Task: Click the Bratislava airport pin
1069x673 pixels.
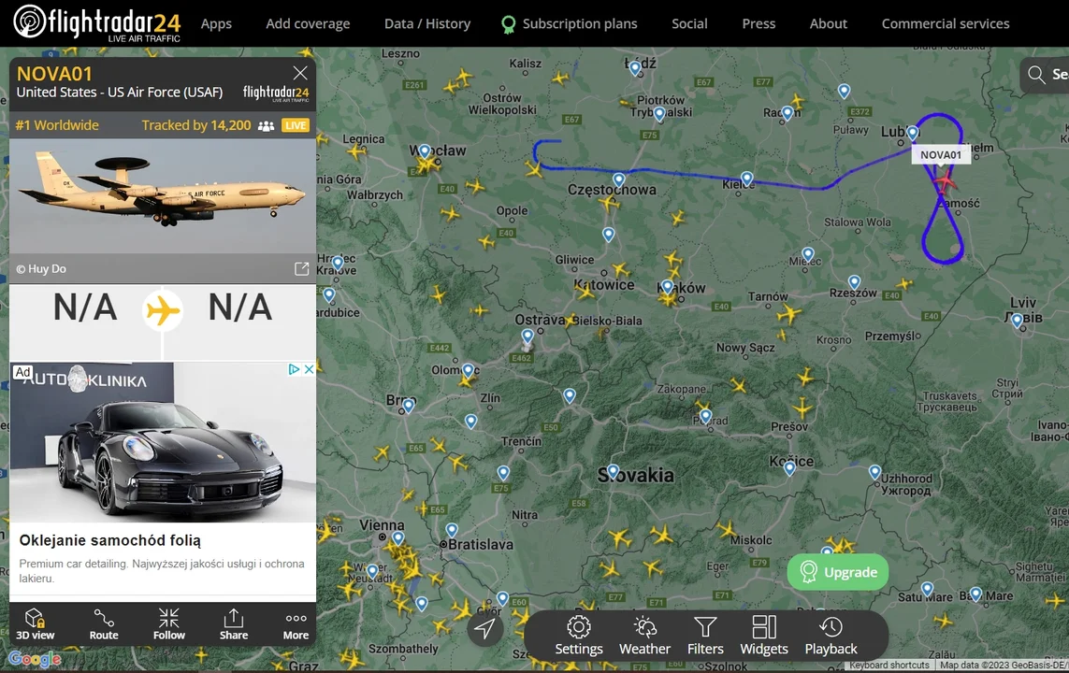Action: (452, 531)
